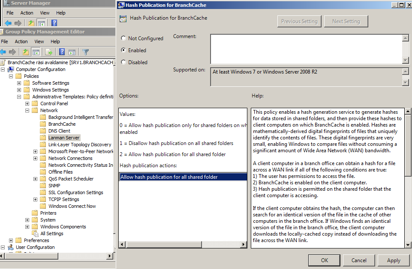
Task: Select the Disabled radio button
Action: (x=124, y=62)
